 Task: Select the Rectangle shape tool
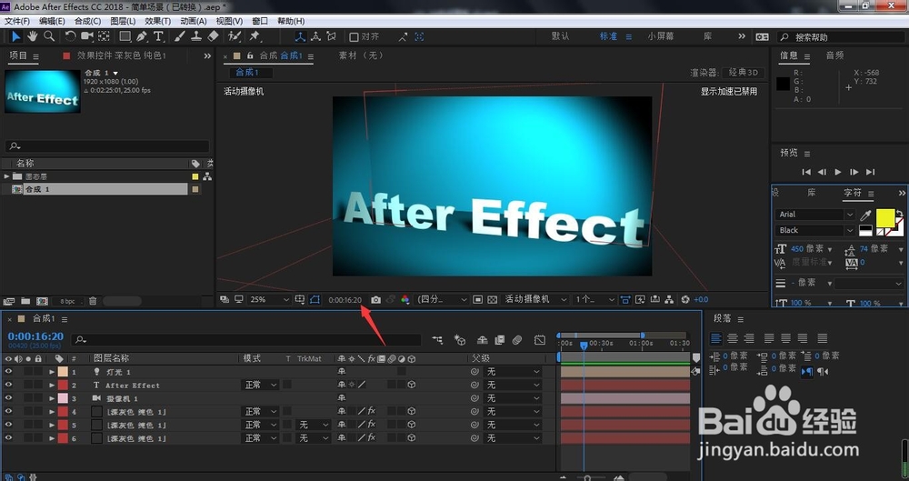point(125,36)
